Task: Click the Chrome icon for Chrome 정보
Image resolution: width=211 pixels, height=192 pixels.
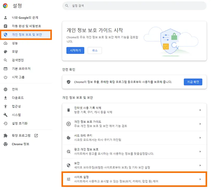Action: tap(5, 144)
